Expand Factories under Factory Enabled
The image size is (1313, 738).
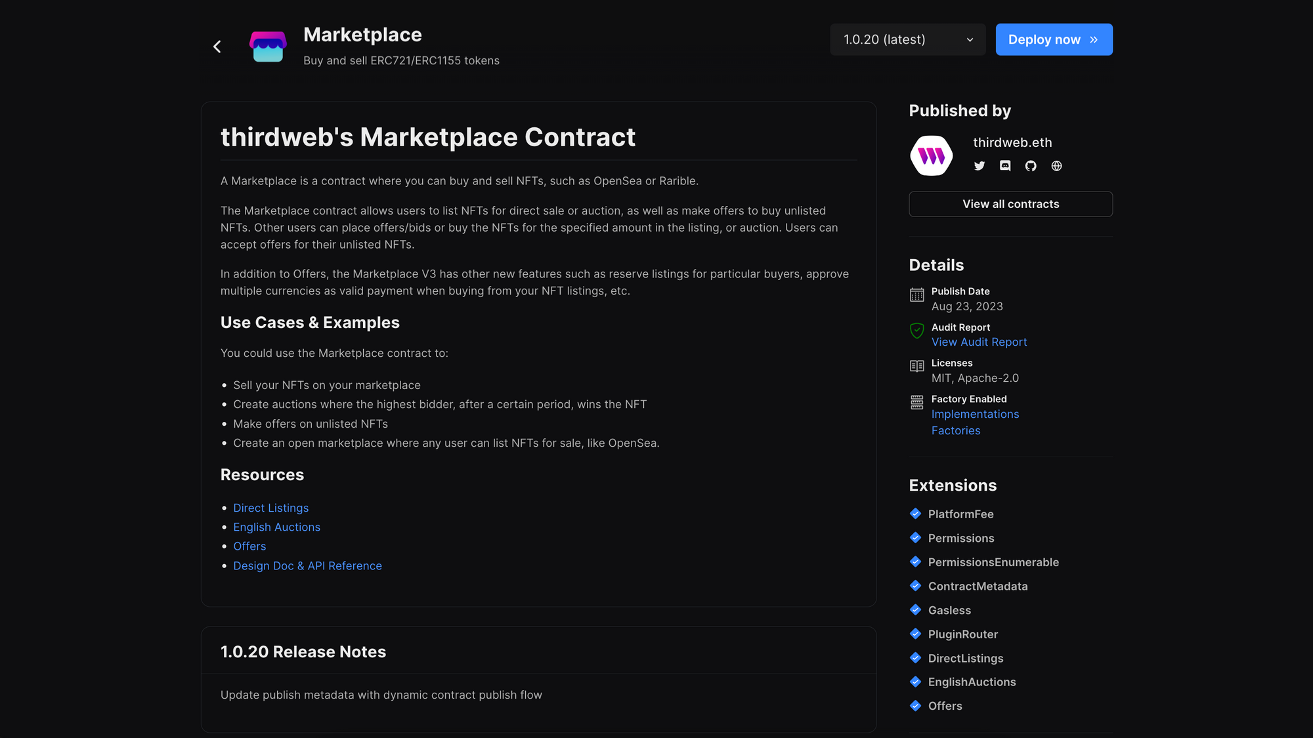click(956, 430)
